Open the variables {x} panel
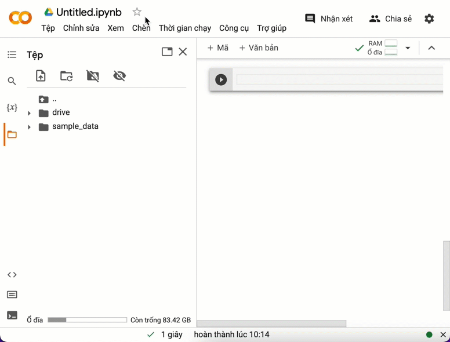The image size is (450, 342). pyautogui.click(x=12, y=107)
